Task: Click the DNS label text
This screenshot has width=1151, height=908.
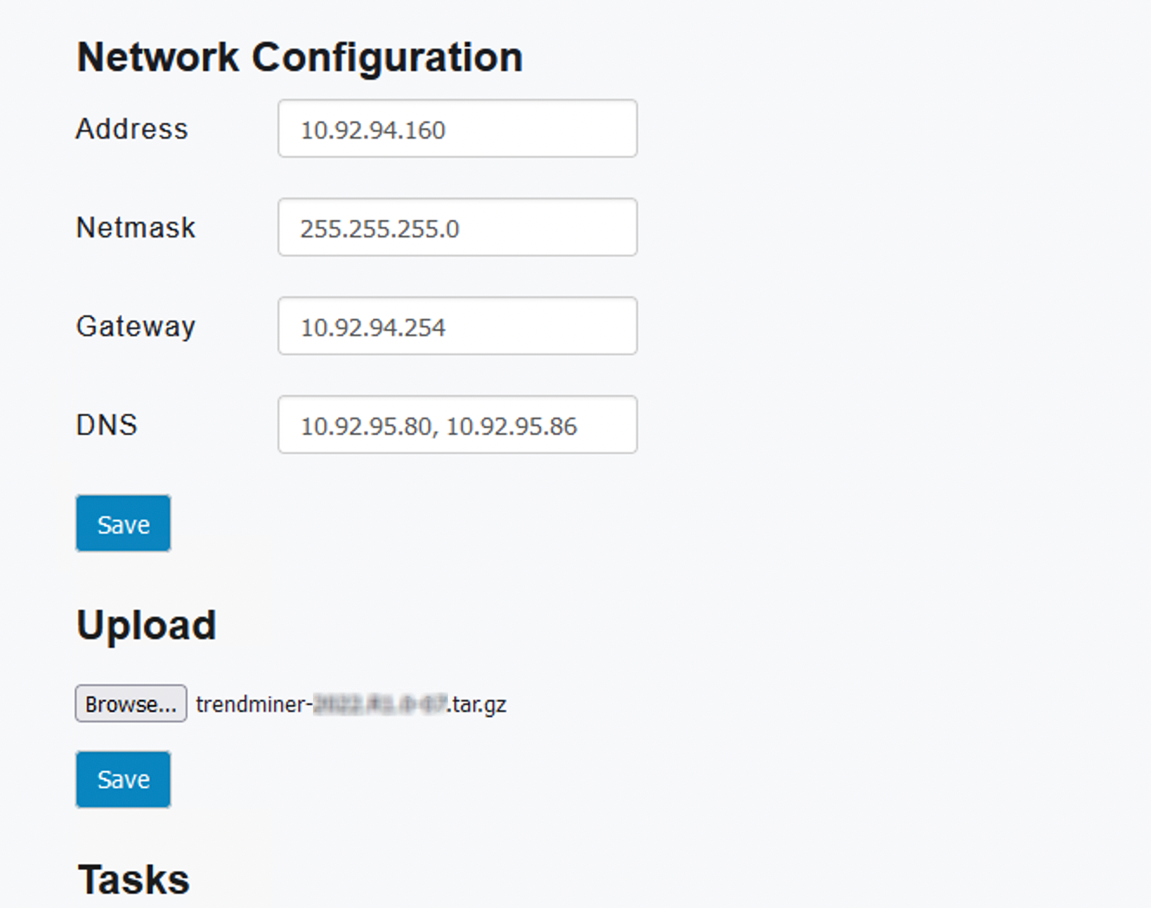Action: pos(107,425)
